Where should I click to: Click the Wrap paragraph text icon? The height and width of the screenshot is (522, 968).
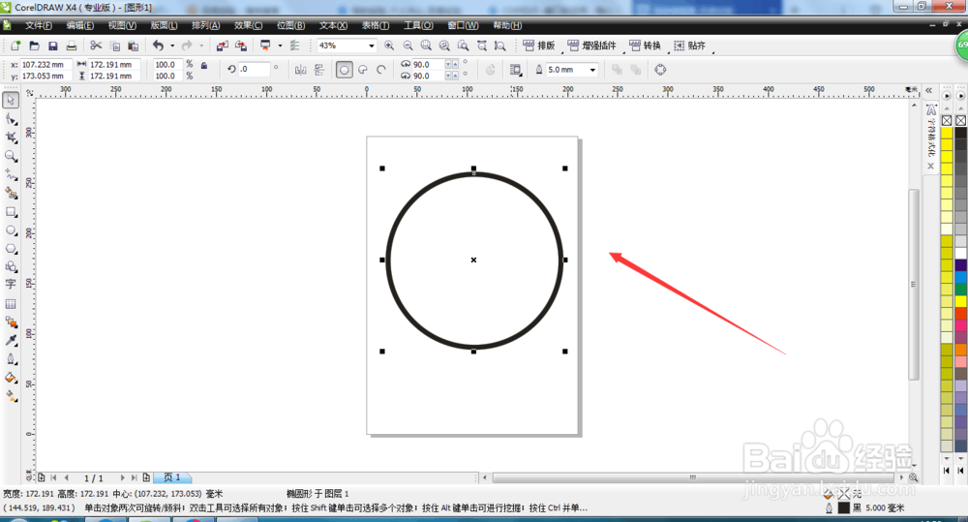click(x=516, y=70)
